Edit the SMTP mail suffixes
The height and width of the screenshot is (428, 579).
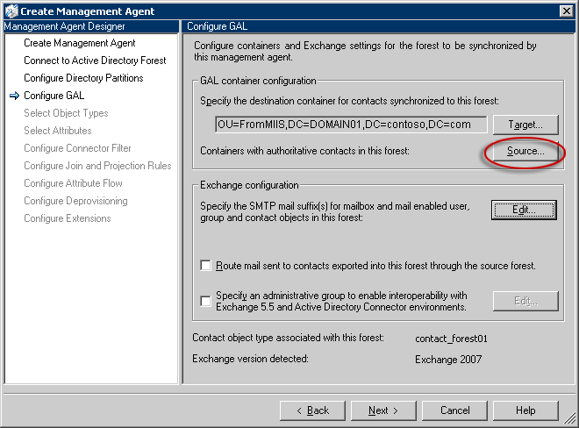(524, 210)
